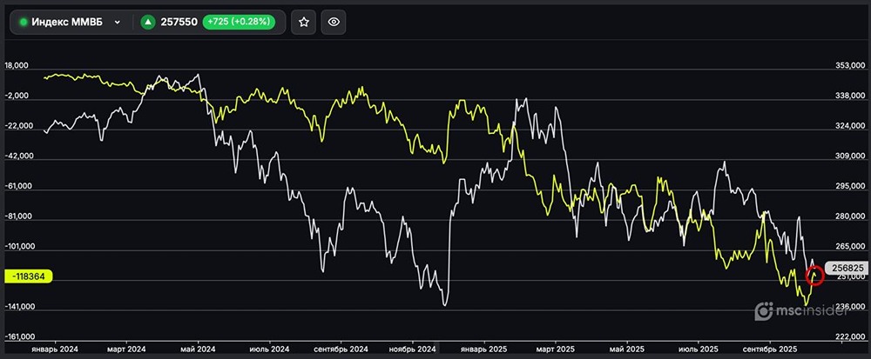
Task: Toggle chart visibility with the eye icon
Action: pyautogui.click(x=333, y=23)
